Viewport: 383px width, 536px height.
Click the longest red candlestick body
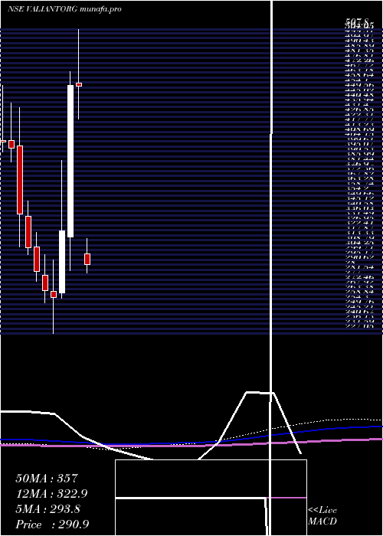click(20, 180)
